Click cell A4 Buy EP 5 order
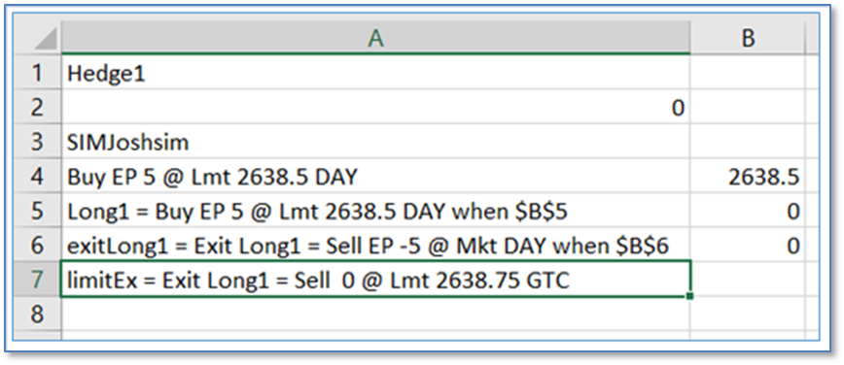844x365 pixels. (375, 177)
